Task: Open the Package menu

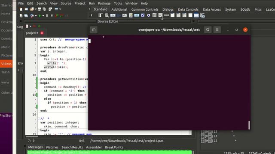Action: click(x=104, y=3)
